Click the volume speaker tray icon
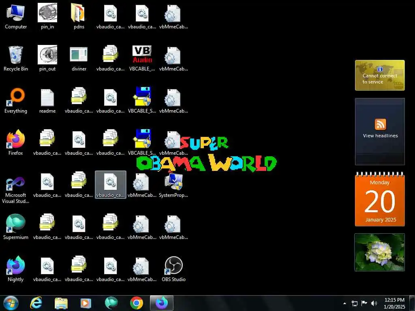The image size is (415, 311). click(x=374, y=303)
